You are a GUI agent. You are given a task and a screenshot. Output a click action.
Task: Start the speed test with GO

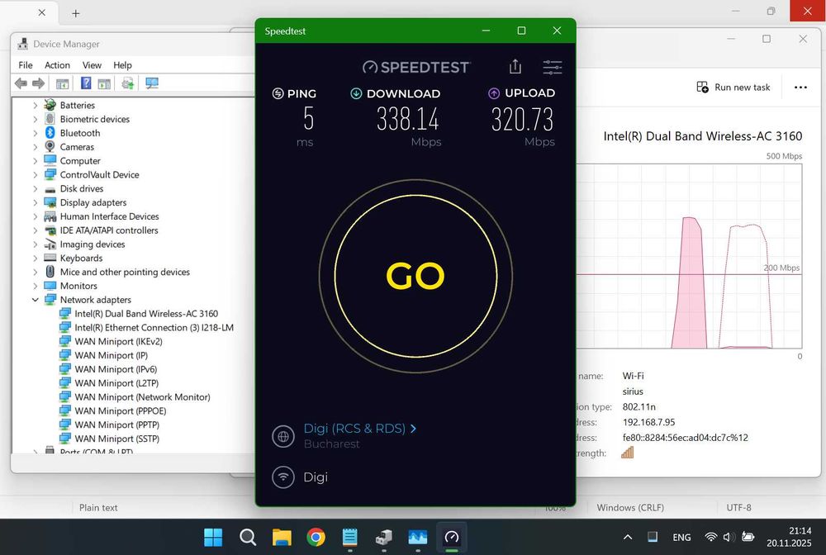[x=415, y=276]
